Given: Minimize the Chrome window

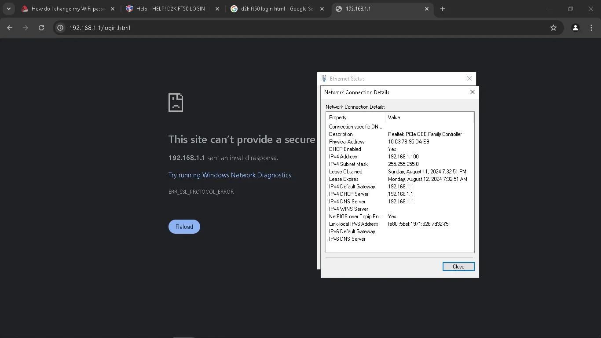Looking at the screenshot, I should [550, 9].
